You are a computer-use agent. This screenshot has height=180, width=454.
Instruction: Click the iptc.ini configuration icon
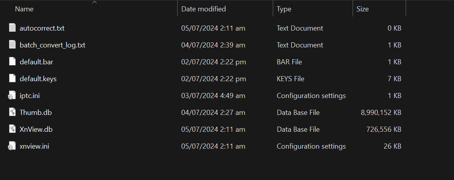click(x=12, y=96)
